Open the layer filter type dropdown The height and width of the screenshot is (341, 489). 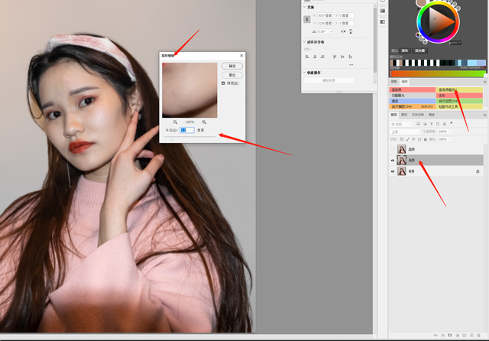pos(401,124)
